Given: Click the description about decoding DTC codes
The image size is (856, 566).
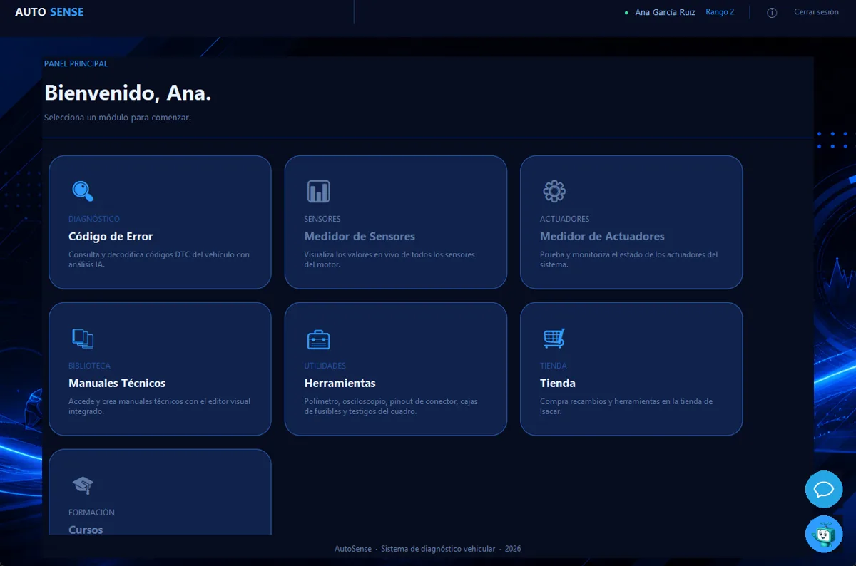Looking at the screenshot, I should point(159,259).
